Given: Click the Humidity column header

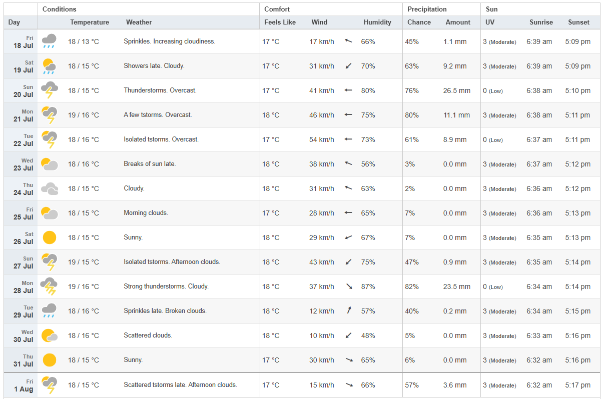Looking at the screenshot, I should (377, 22).
